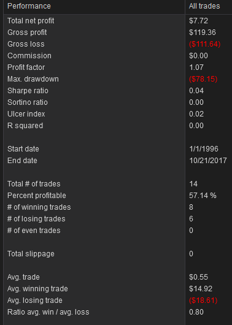
Task: Select the Commission row label
Action: pos(29,56)
